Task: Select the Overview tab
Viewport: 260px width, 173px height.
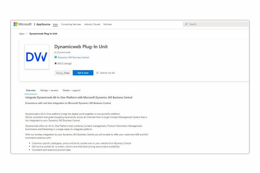Action: [31, 90]
